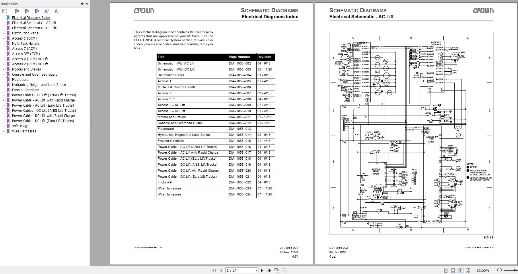Viewport: 518px width, 274px height.
Task: Jump to the last page
Action: [x=269, y=270]
